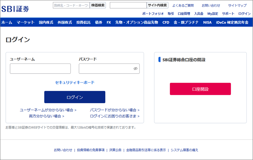Open 金融商品取引法等に係る表示 footer link
This screenshot has width=253, height=160.
pos(146,150)
